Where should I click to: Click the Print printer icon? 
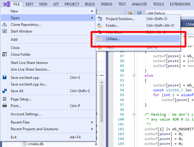coord(5,106)
